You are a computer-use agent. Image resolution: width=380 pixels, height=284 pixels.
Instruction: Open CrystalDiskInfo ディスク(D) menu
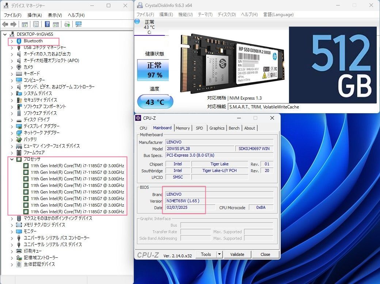coord(227,15)
